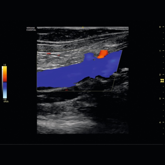
Task: Select the 1 cm depth tick
Action: click(x=160, y=51)
